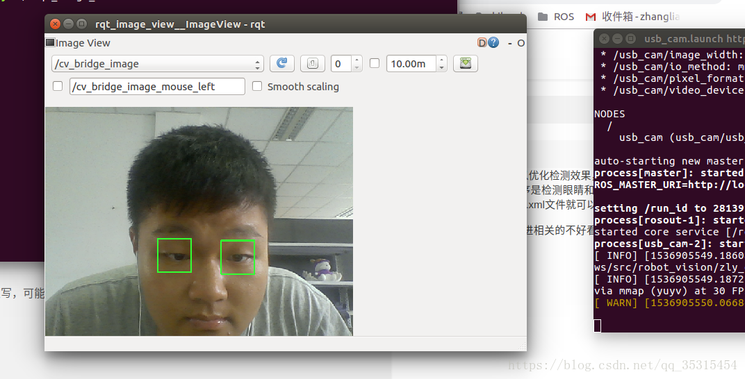Click the camera image display area
The image size is (745, 379).
pos(199,221)
